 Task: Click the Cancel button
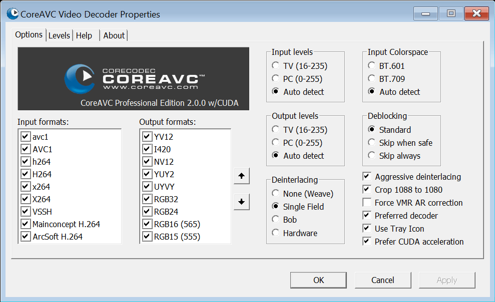382,280
